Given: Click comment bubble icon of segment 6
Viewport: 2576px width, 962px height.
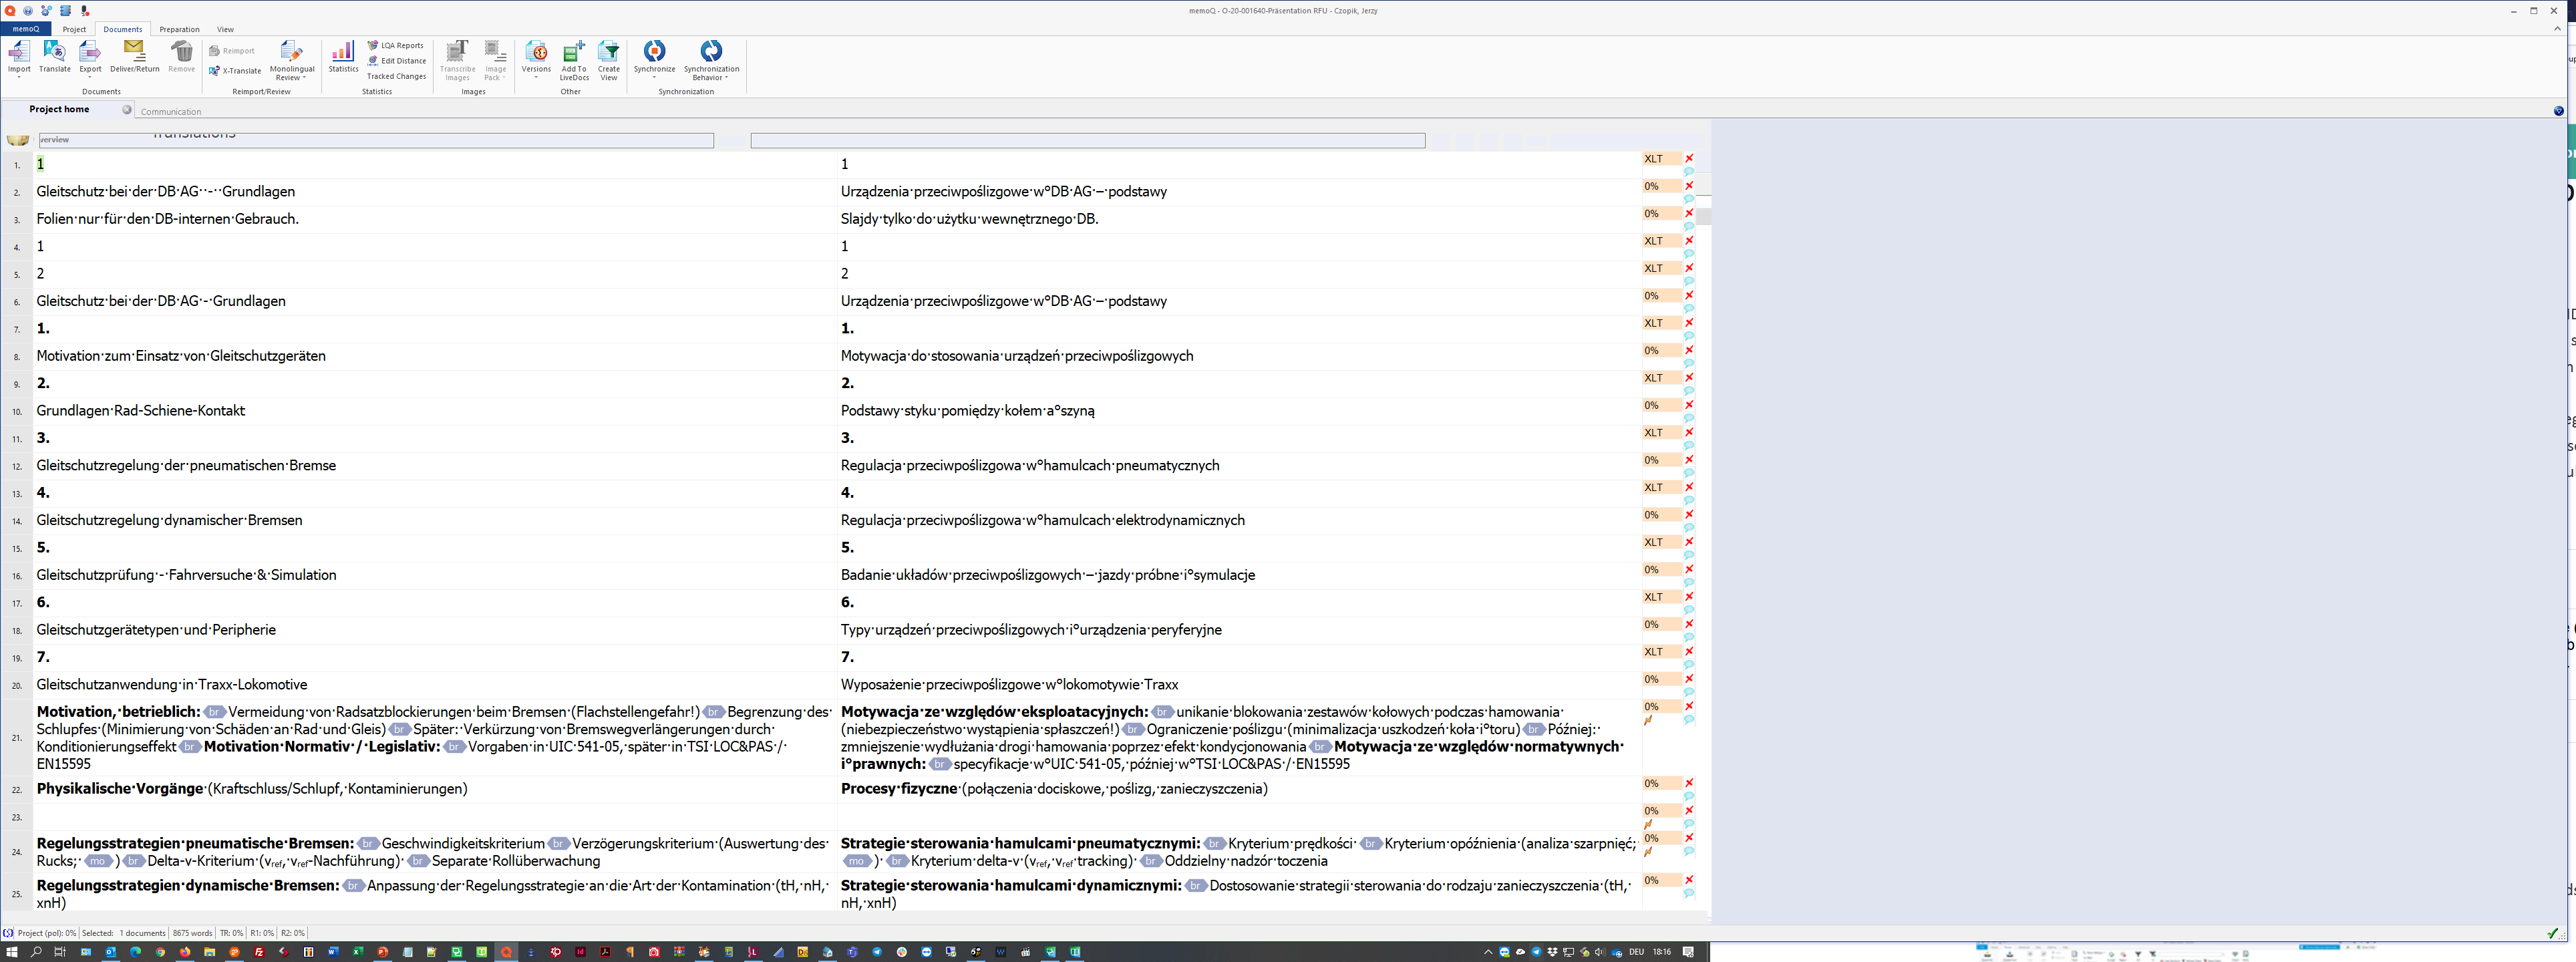Looking at the screenshot, I should pyautogui.click(x=1689, y=309).
